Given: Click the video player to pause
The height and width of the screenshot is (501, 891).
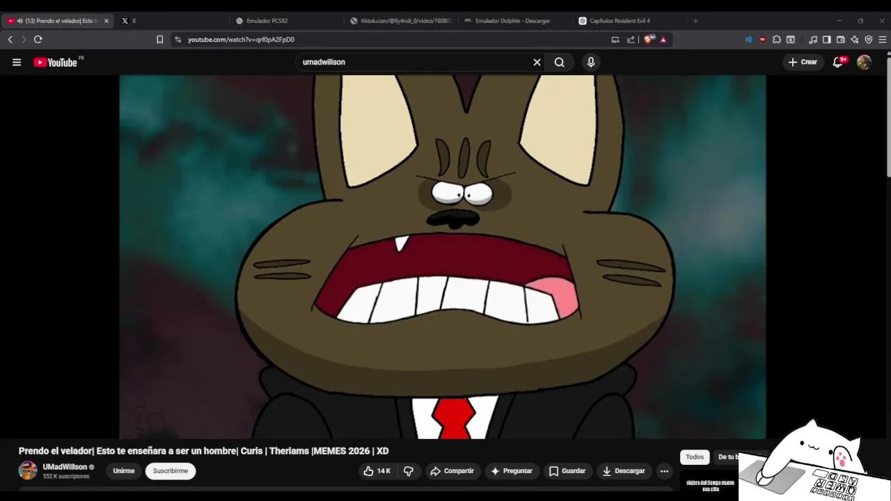Looking at the screenshot, I should click(443, 257).
